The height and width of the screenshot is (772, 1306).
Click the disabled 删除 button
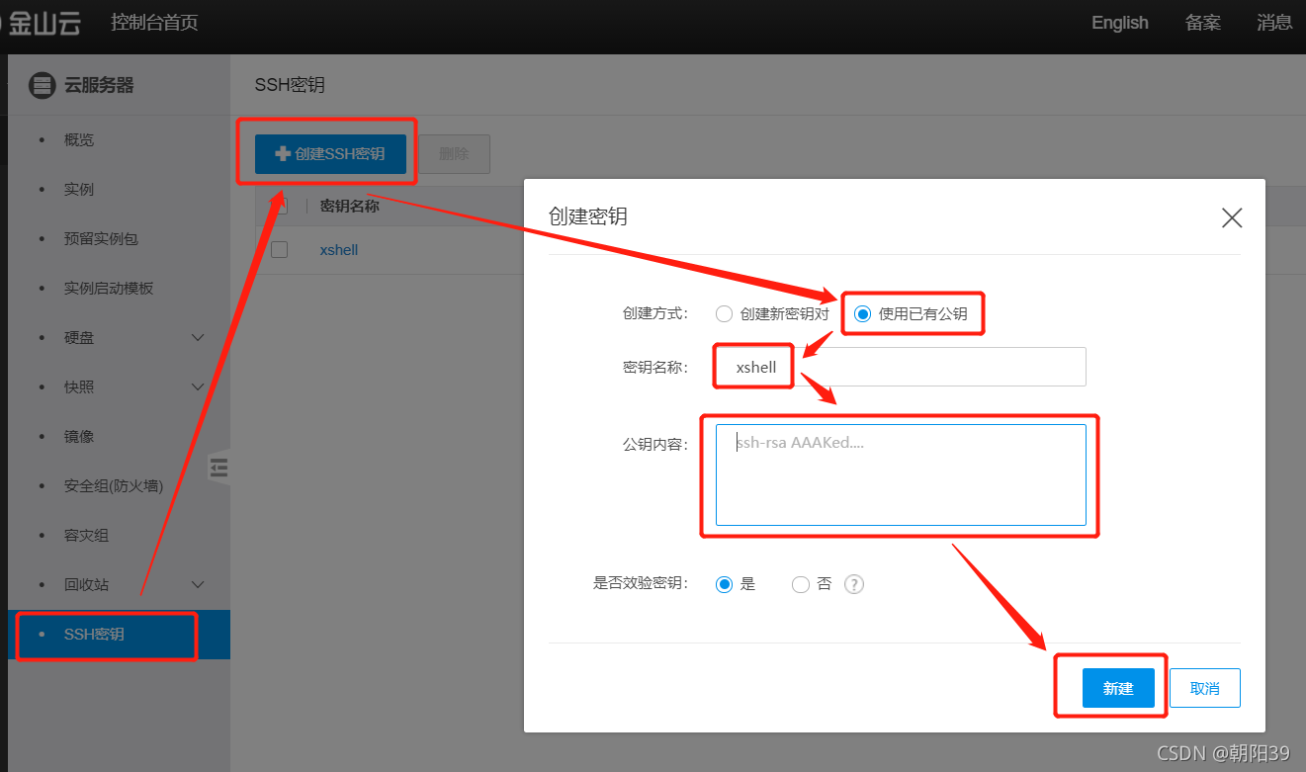[454, 154]
